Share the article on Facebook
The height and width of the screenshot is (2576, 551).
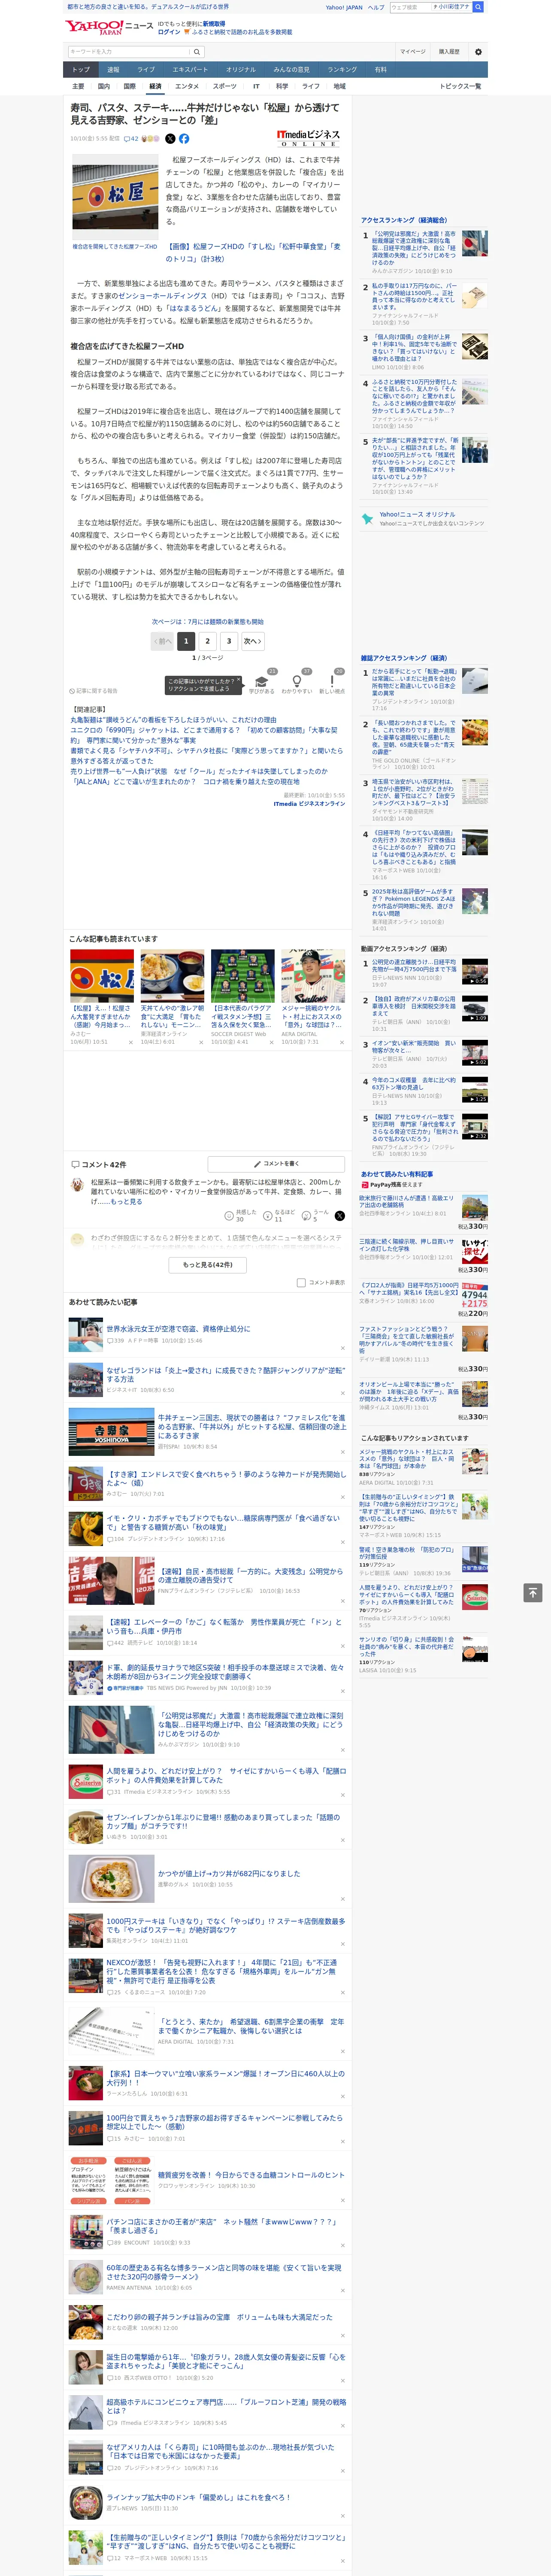pos(184,139)
